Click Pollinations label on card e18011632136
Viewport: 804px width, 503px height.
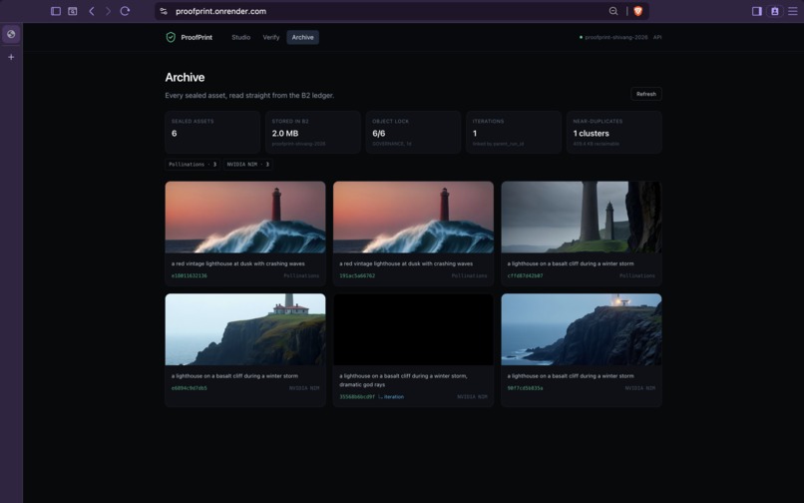click(301, 275)
